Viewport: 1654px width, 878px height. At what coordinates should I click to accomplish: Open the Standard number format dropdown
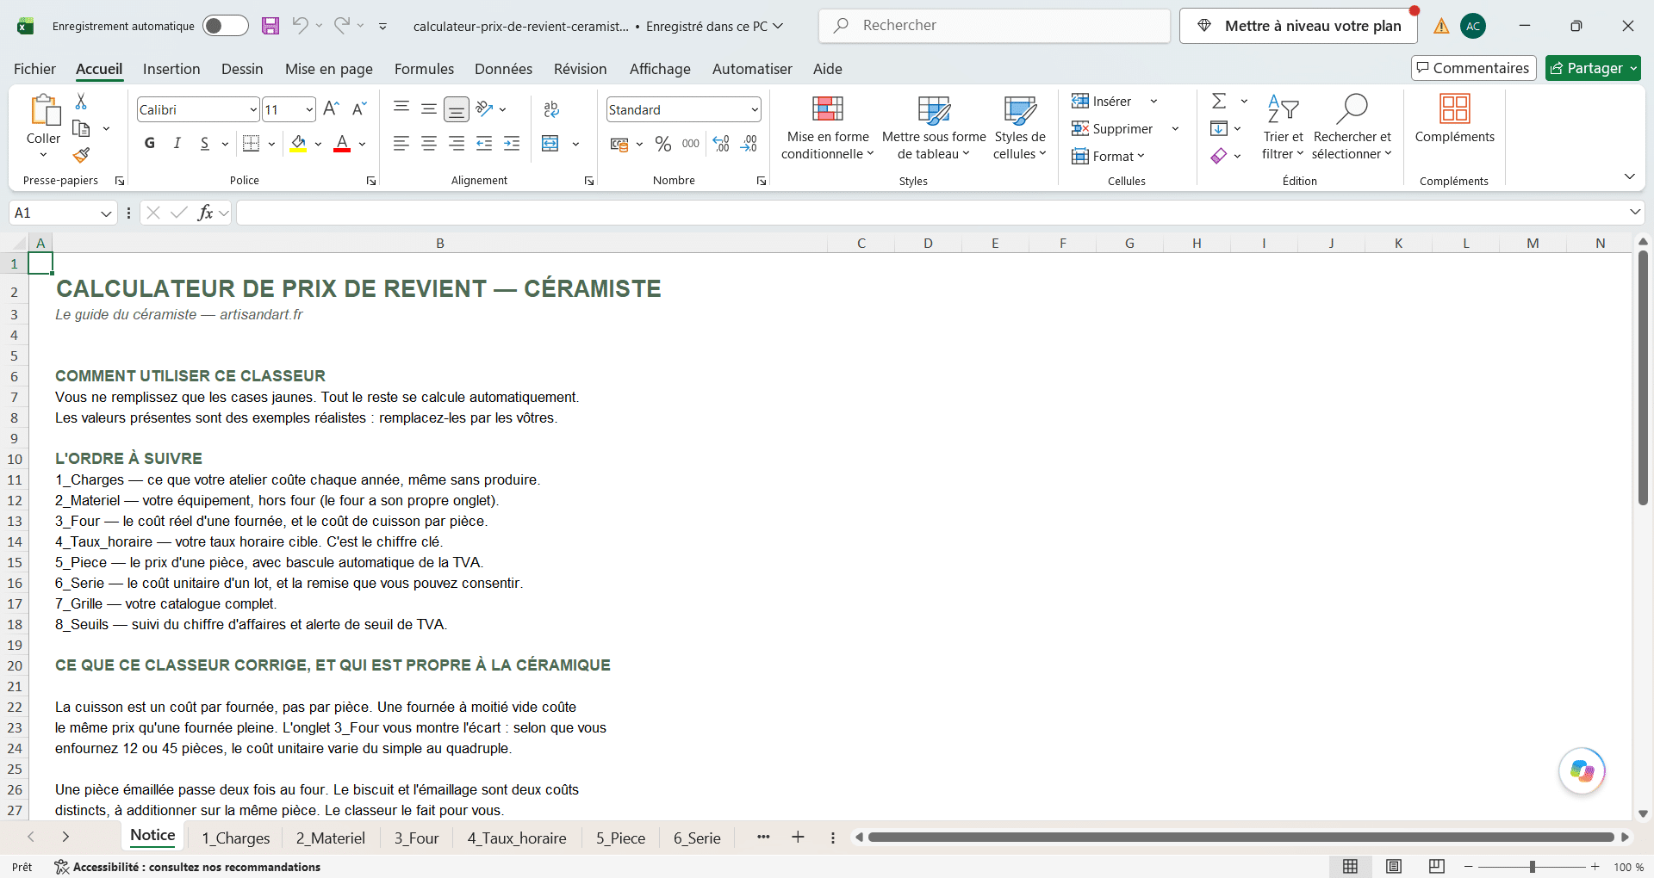point(755,109)
